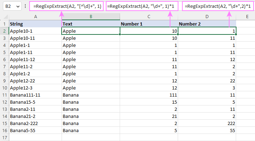Screen dimensions: 255x141
Task: Click empty cell A17
Action: coord(36,137)
